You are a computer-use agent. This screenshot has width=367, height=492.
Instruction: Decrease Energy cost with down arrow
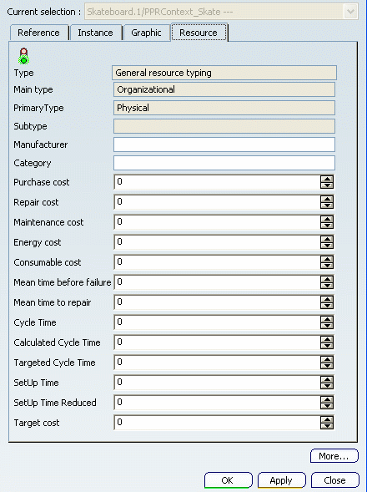[327, 246]
